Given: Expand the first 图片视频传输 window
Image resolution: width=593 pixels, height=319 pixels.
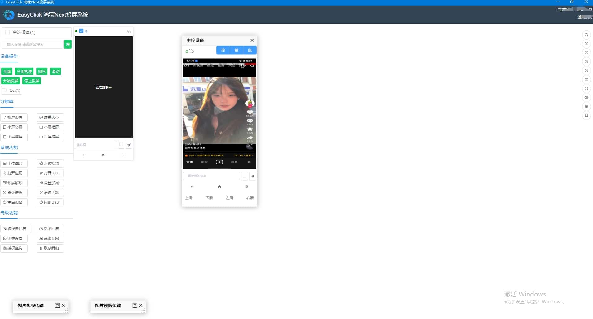Looking at the screenshot, I should tap(57, 305).
